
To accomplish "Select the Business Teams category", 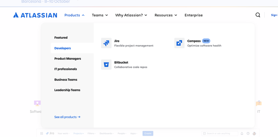I will pyautogui.click(x=66, y=79).
